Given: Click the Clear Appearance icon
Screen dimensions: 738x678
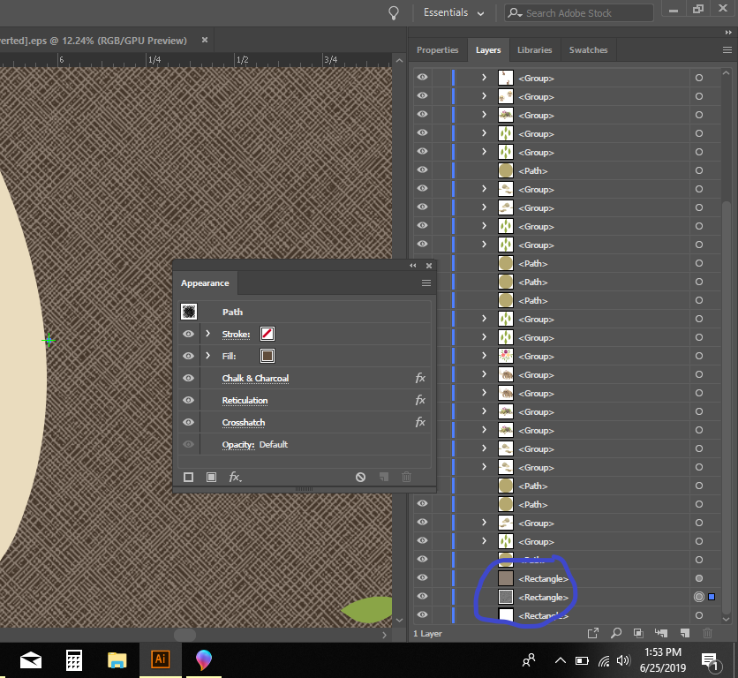Looking at the screenshot, I should pyautogui.click(x=360, y=477).
